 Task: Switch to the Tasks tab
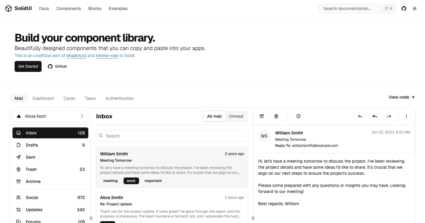click(x=90, y=98)
